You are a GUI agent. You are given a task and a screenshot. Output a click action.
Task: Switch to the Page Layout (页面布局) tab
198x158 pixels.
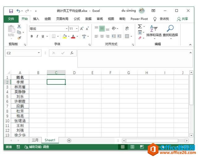(x=62, y=19)
